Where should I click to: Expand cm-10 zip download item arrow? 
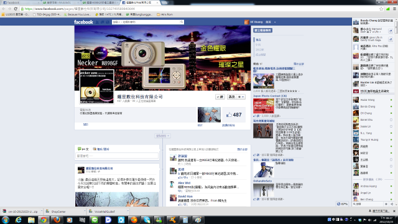(42, 211)
